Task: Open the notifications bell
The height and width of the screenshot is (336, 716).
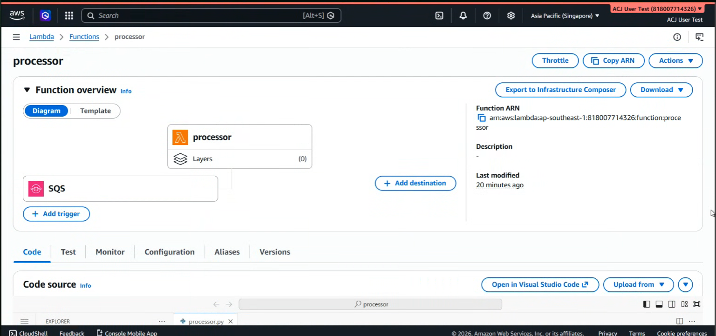Action: click(463, 15)
